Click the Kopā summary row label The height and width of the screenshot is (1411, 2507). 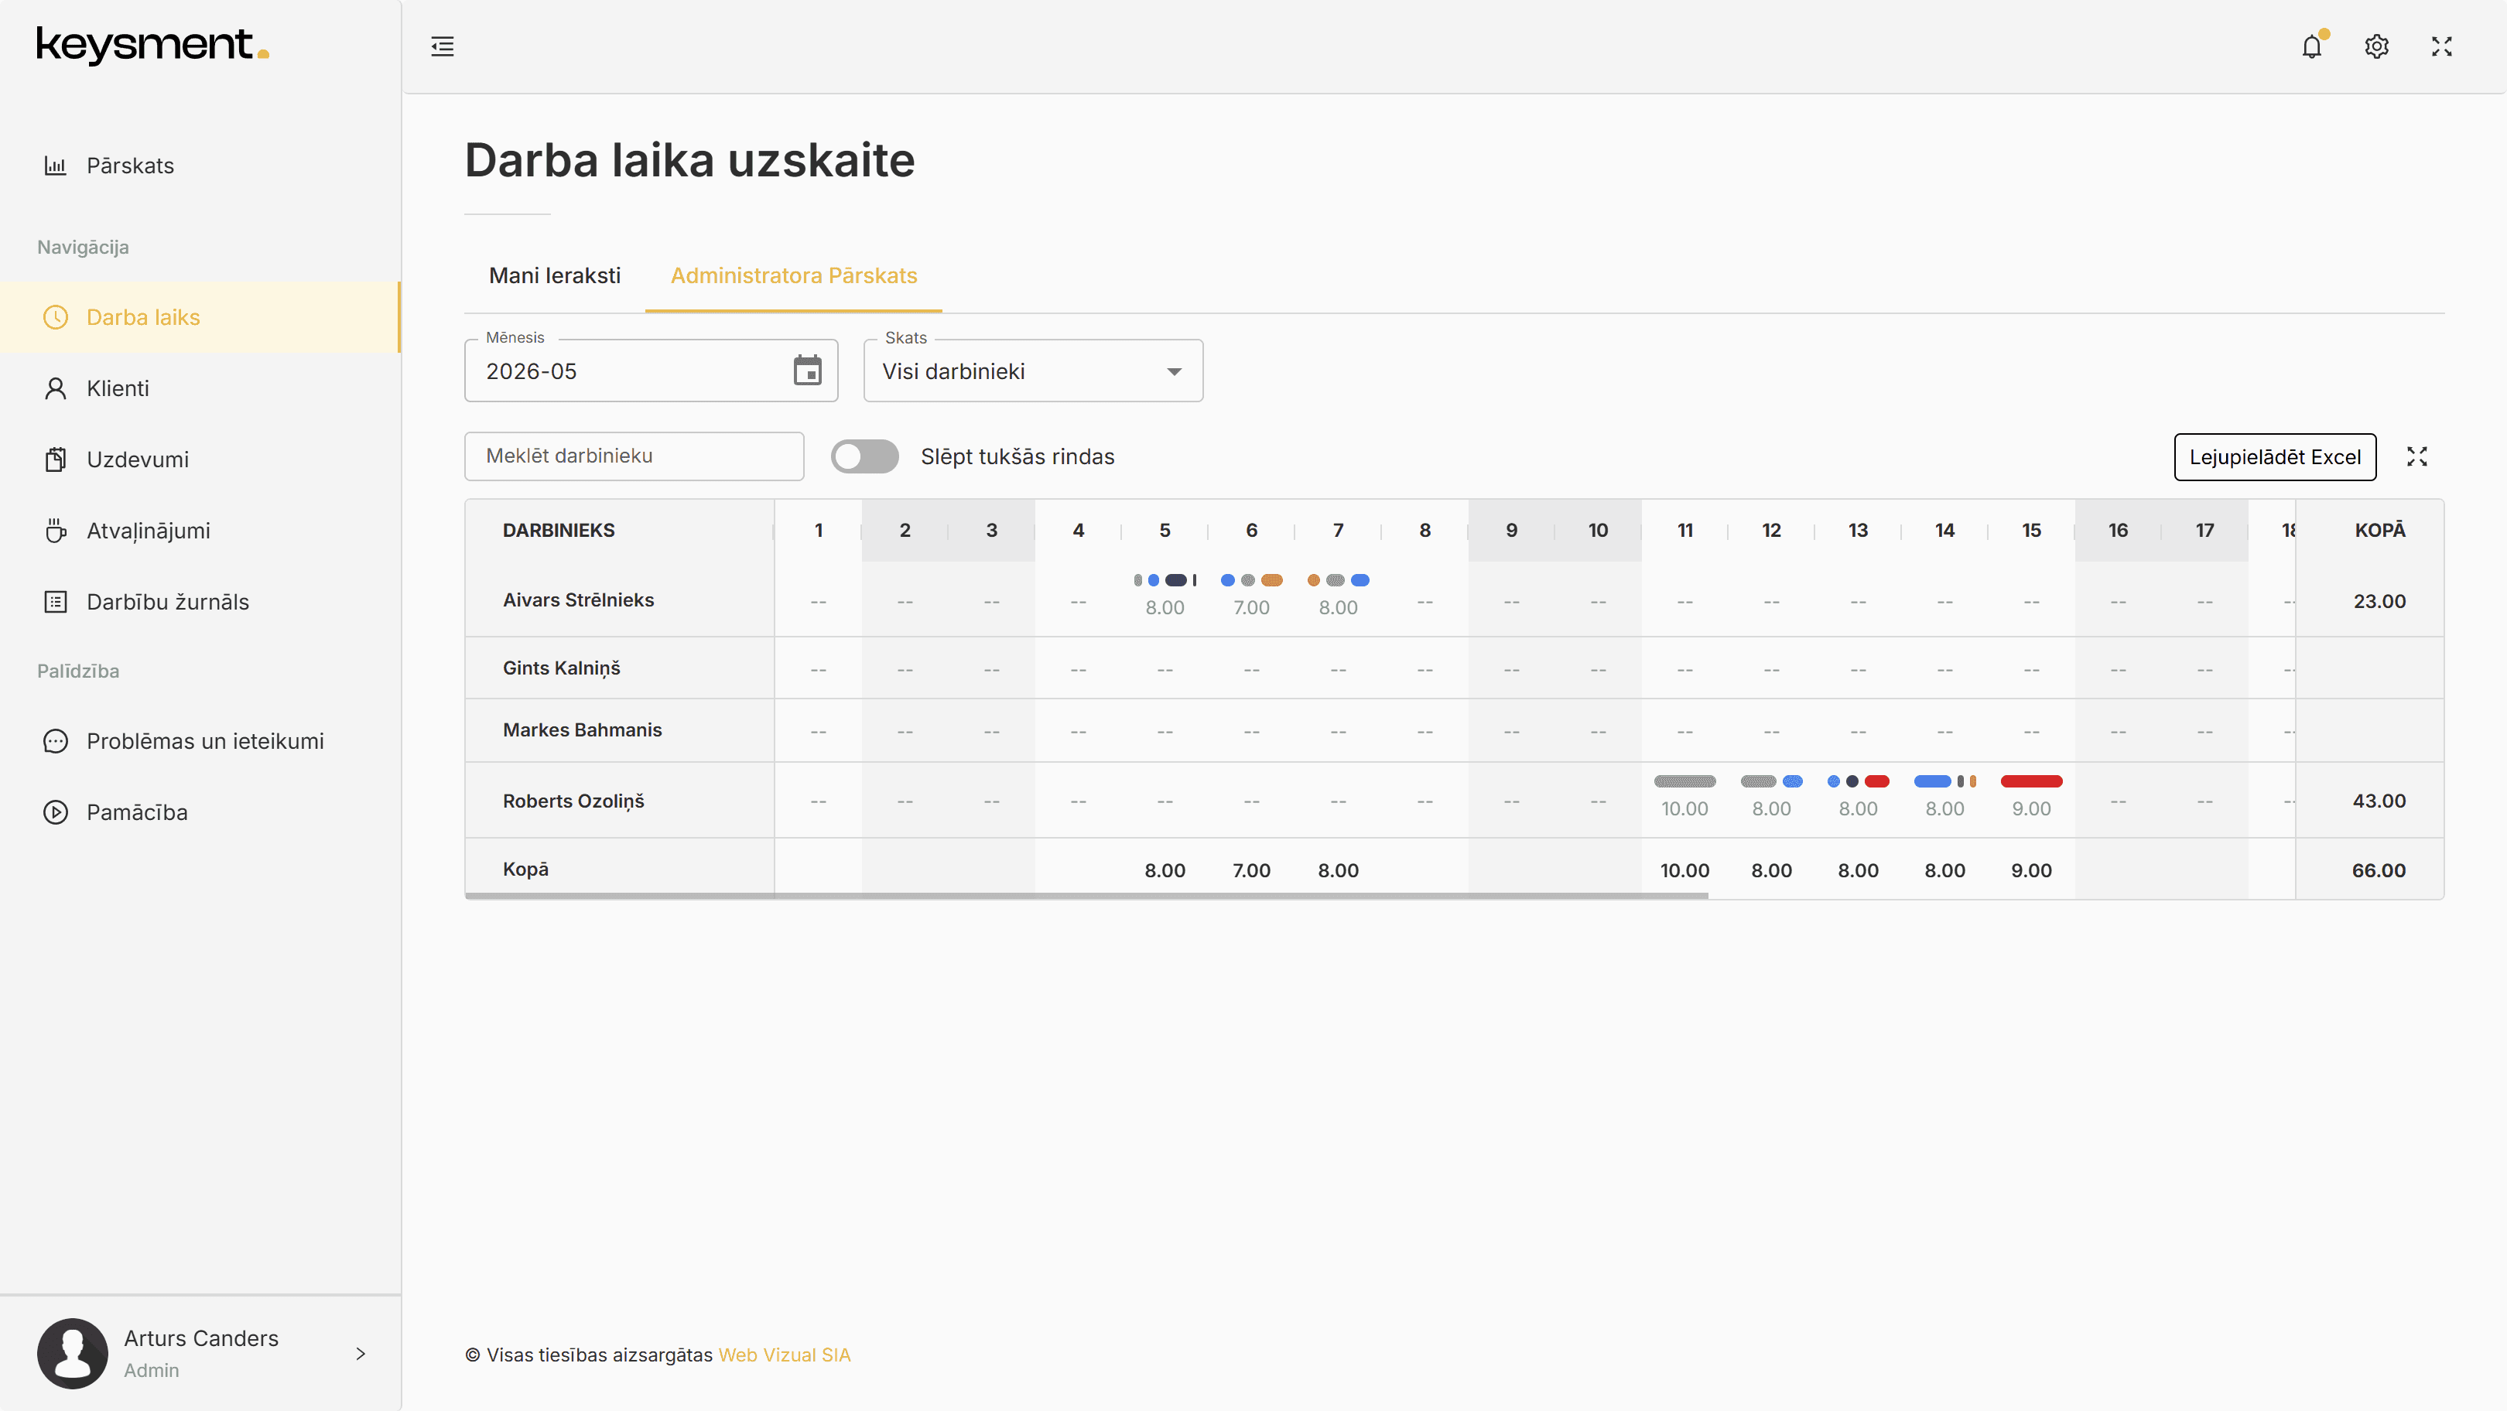(x=525, y=869)
